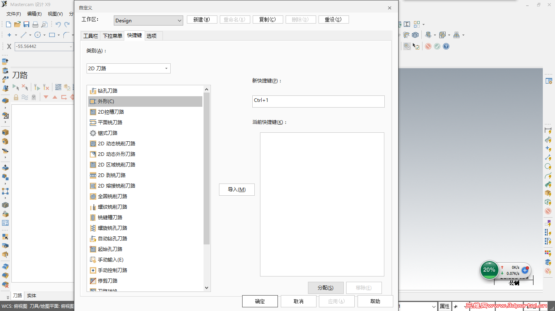Click the 重设(S) button
555x311 pixels.
coord(334,19)
